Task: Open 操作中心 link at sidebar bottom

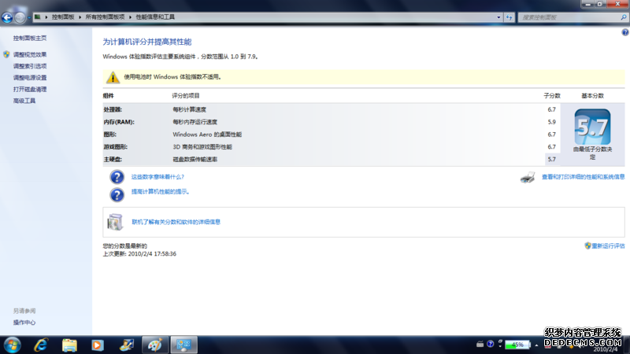Action: [24, 323]
